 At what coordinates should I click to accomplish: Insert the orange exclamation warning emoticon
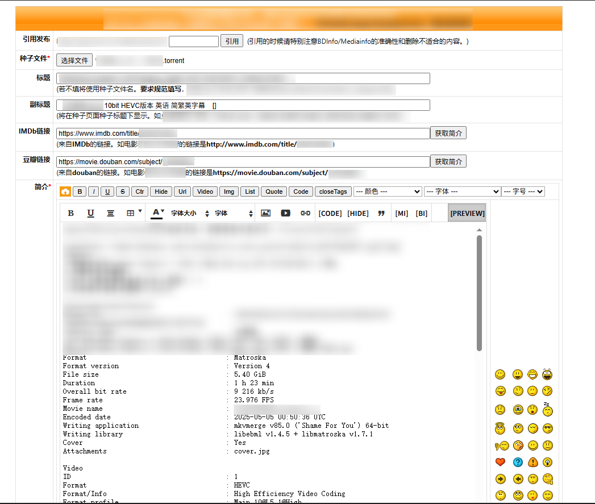click(532, 462)
